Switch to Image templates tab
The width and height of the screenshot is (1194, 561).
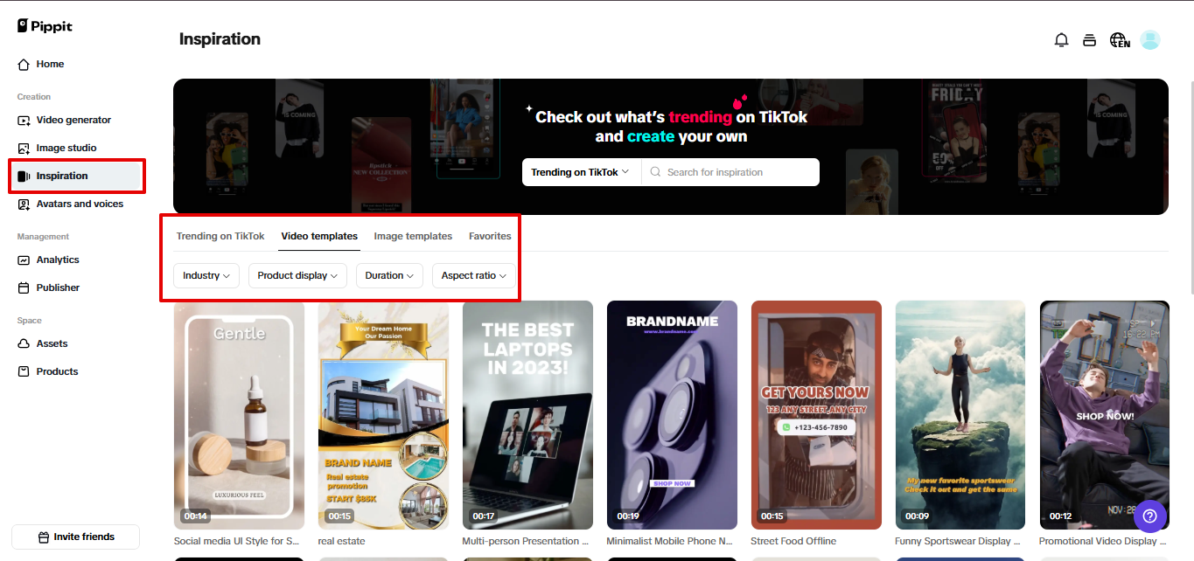tap(413, 236)
